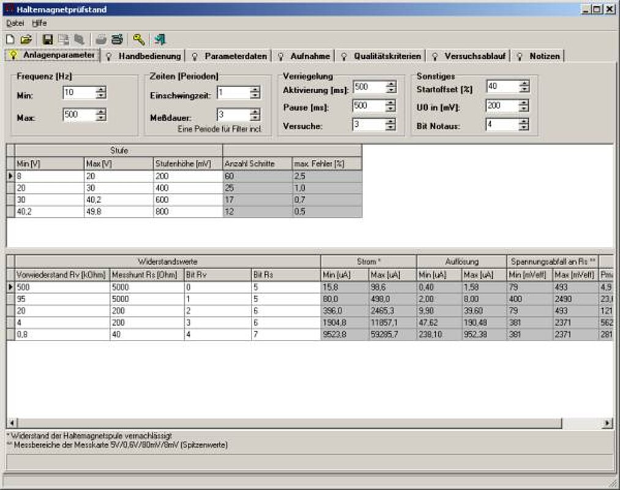Select Strom Min cell 1904,8
The image size is (620, 490).
(x=345, y=323)
